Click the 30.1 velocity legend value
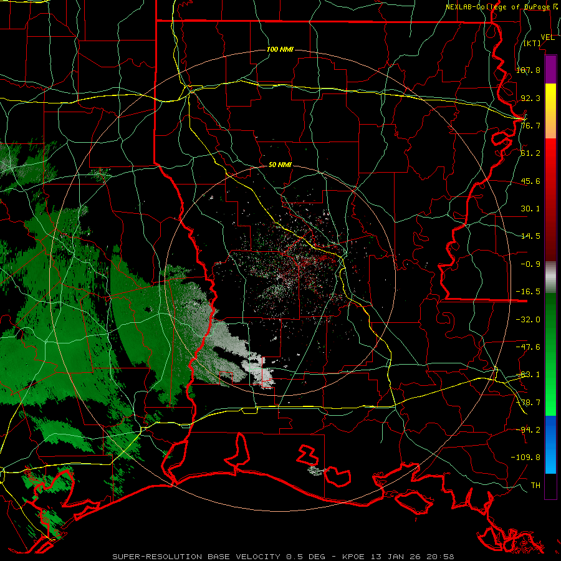 [530, 209]
